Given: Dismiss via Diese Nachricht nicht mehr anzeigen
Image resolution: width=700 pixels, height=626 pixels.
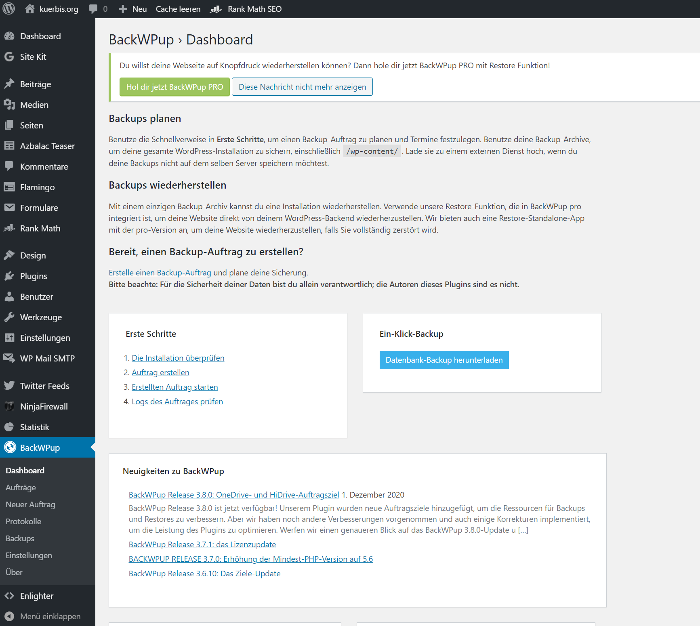Looking at the screenshot, I should pos(302,87).
